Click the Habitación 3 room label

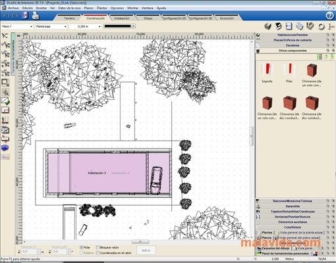pos(97,173)
